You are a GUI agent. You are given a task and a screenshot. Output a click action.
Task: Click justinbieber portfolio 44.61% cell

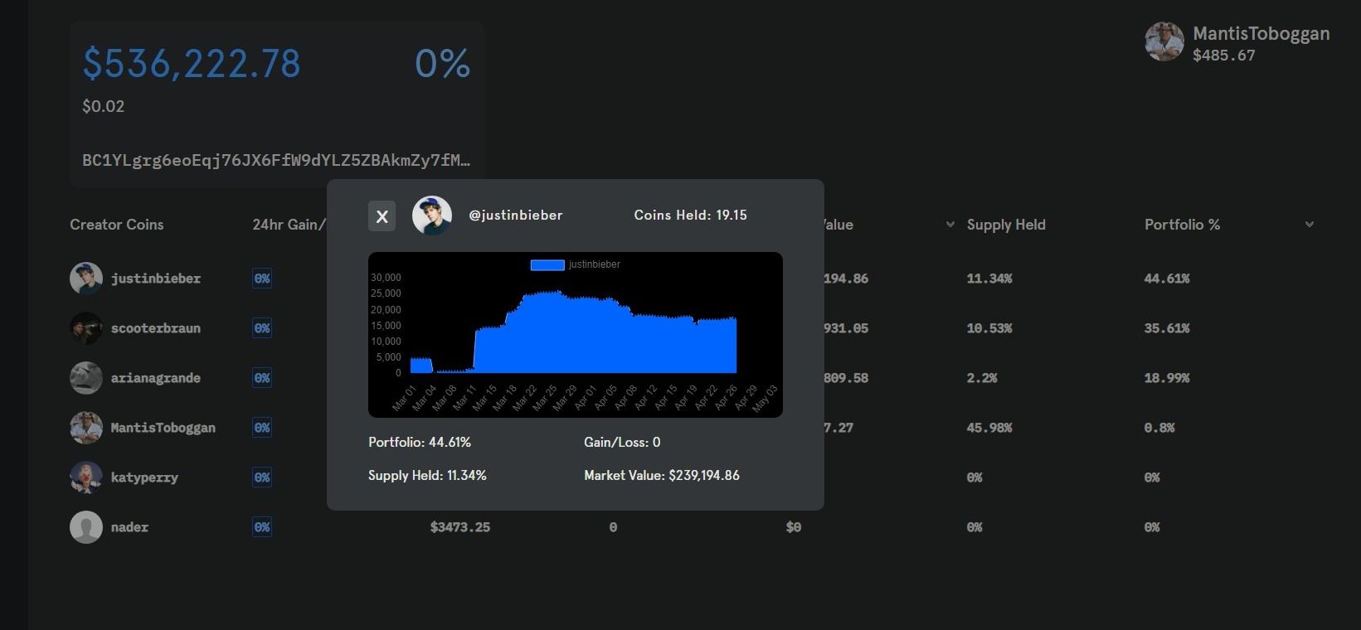[1167, 279]
